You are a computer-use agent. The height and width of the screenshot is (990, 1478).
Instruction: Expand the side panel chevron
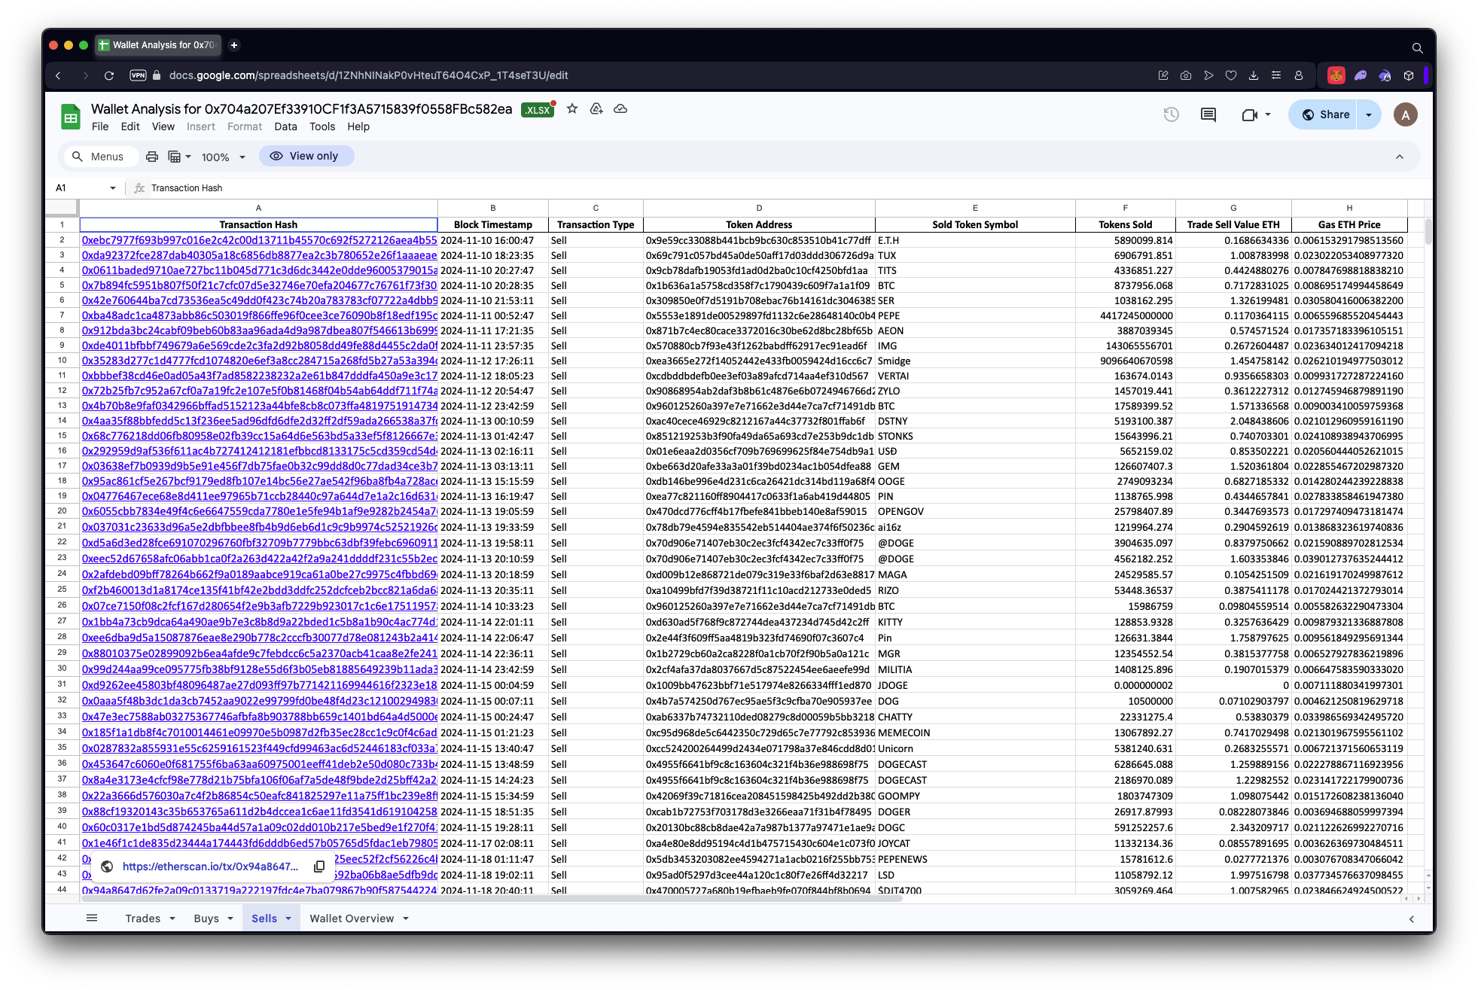(x=1412, y=918)
